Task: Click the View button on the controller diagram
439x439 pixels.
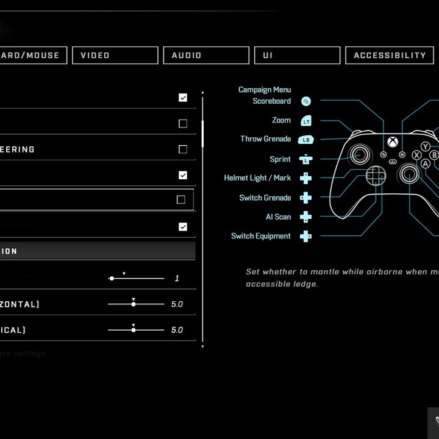Action: (384, 154)
